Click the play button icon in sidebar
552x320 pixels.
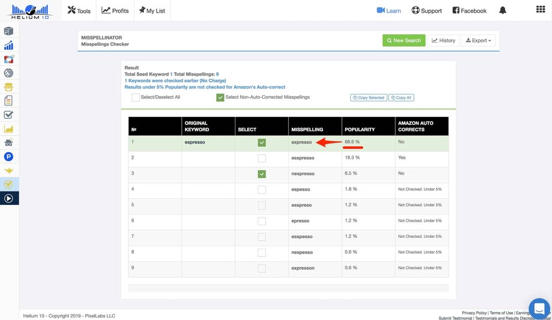(8, 198)
